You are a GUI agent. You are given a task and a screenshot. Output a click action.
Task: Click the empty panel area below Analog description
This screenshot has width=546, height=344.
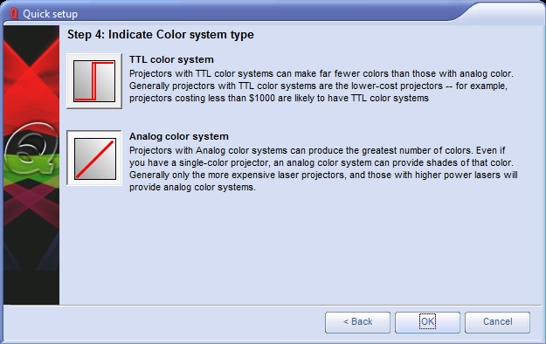click(300, 247)
